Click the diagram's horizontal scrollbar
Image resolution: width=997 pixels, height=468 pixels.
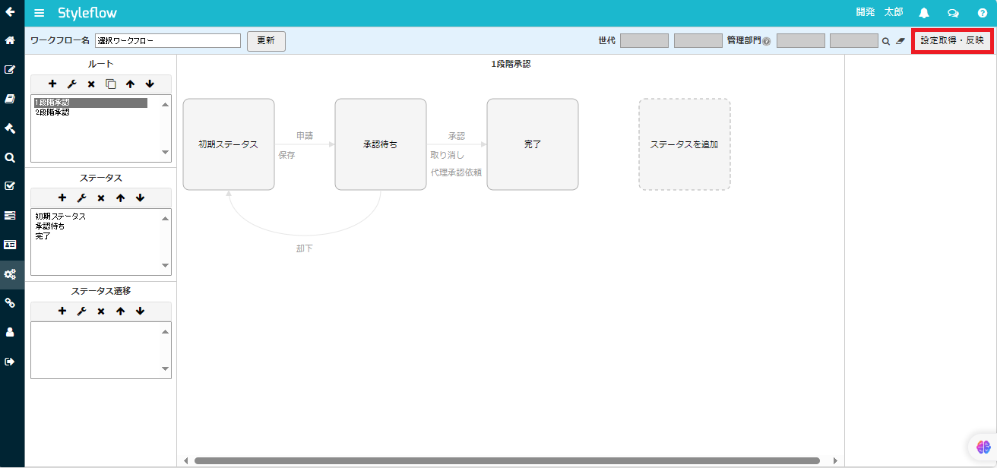[x=507, y=460]
